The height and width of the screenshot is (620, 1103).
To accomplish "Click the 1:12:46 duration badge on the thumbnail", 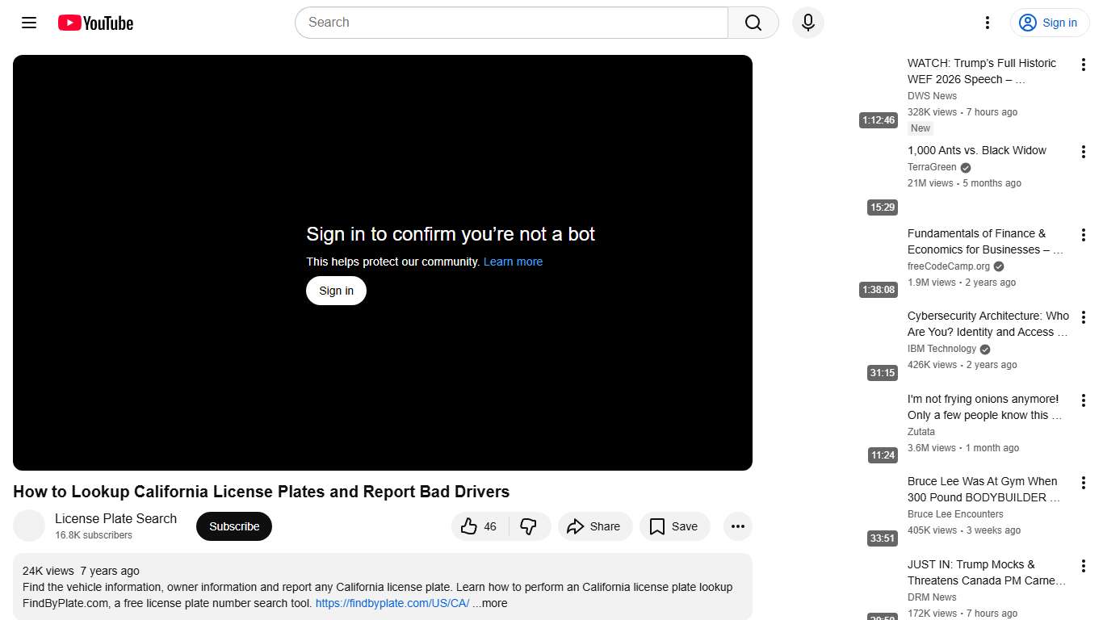I will click(x=877, y=119).
